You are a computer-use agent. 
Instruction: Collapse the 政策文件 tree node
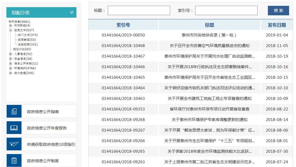pyautogui.click(x=11, y=30)
